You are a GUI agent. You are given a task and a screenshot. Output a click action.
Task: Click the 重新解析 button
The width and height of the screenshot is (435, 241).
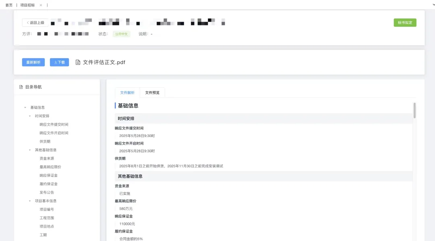coord(33,62)
